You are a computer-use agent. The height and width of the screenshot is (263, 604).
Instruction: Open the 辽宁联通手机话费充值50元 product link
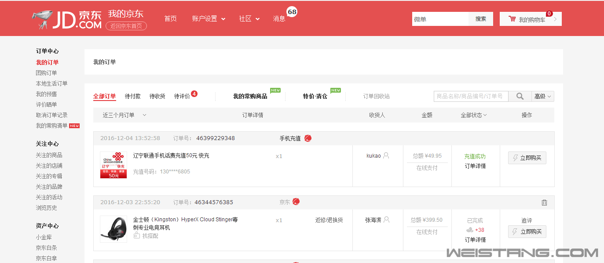(171, 155)
